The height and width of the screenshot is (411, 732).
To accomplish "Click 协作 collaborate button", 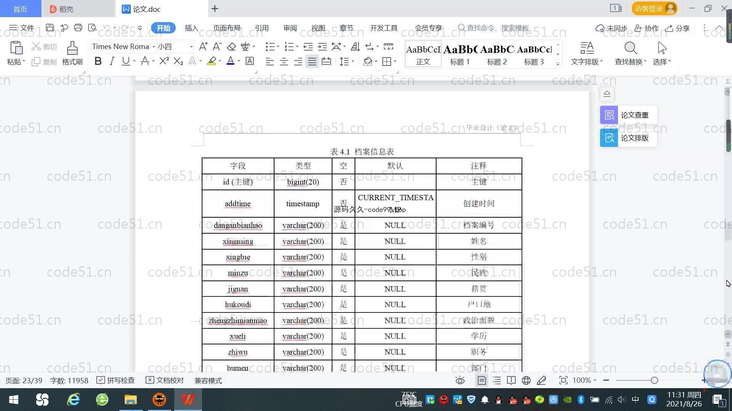I will (x=647, y=28).
